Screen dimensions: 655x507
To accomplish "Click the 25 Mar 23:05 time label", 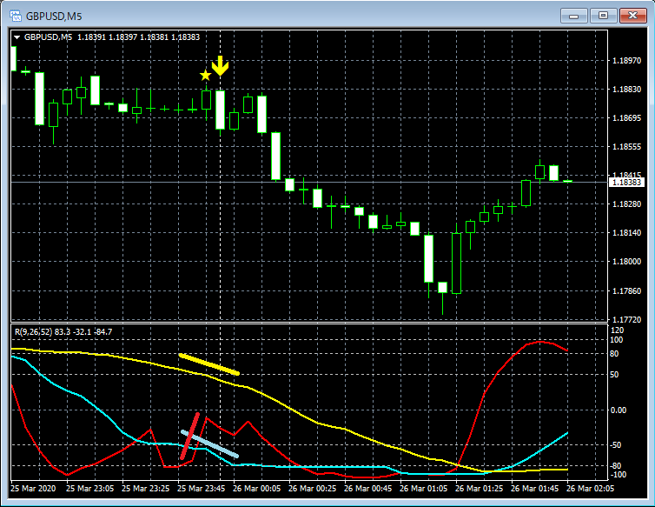I will (89, 489).
